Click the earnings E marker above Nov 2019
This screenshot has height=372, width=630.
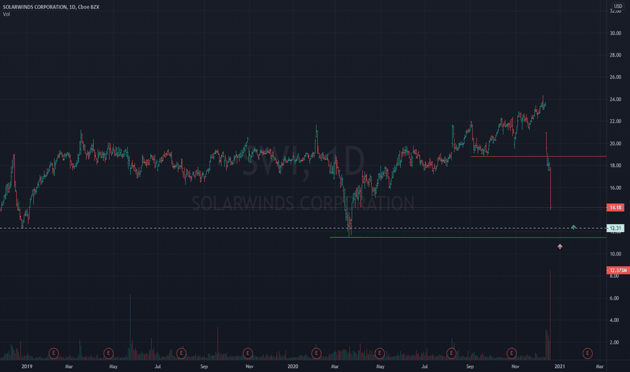pos(248,354)
